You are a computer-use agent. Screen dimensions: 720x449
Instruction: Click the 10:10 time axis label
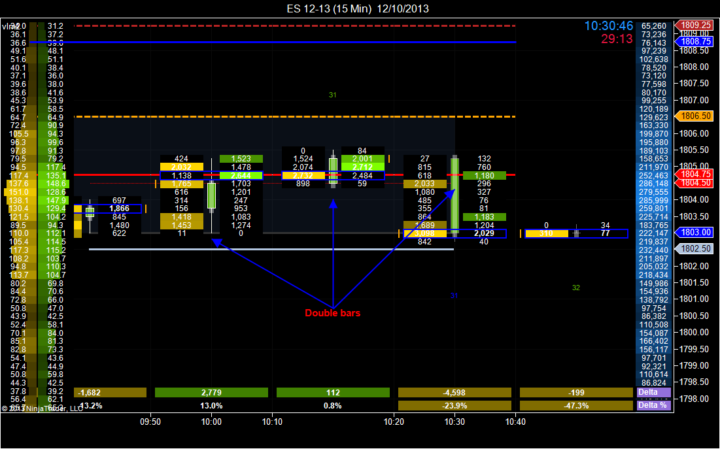coord(272,422)
